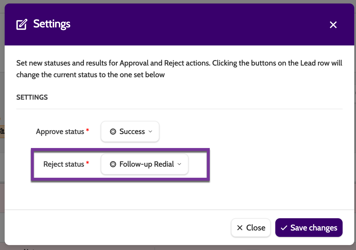Click the X icon inside Close button
This screenshot has width=356, height=250.
[x=240, y=228]
